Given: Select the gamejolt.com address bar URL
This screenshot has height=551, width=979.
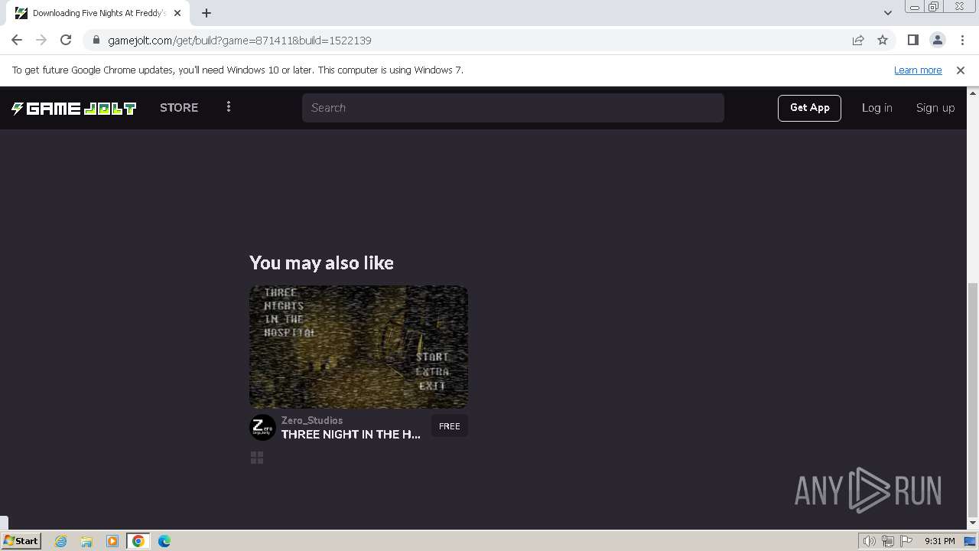Looking at the screenshot, I should [x=239, y=41].
